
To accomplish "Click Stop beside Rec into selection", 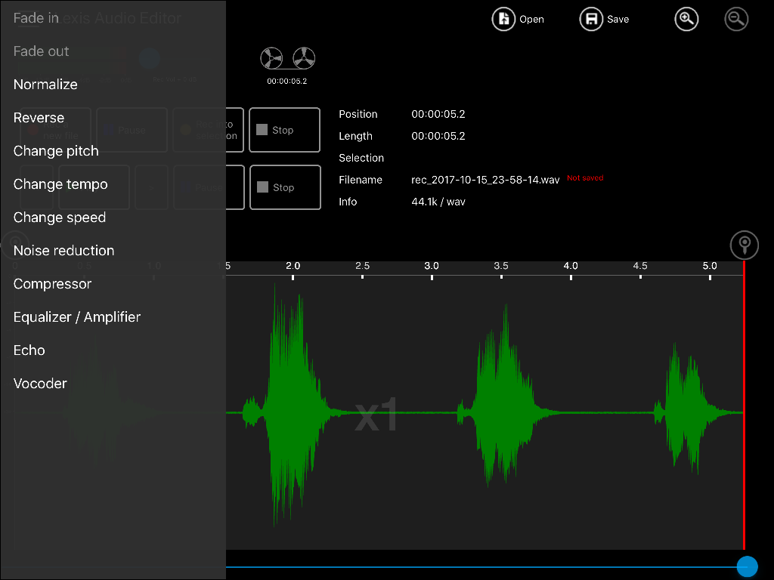I will (285, 130).
